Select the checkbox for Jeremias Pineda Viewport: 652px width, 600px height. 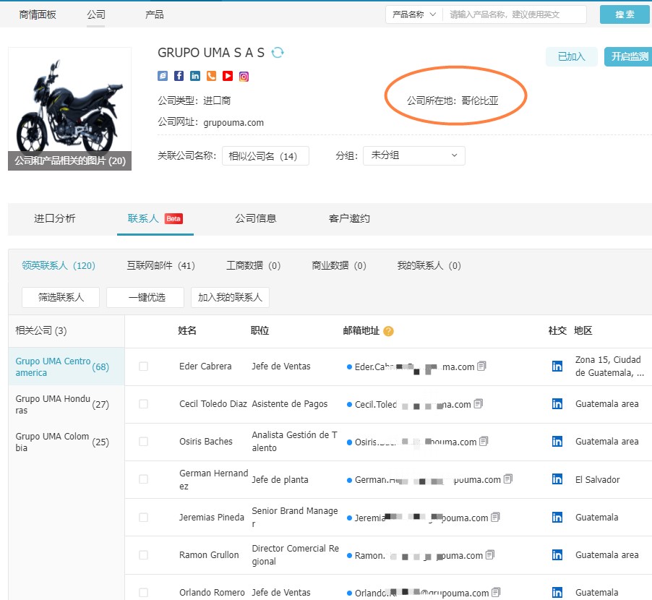pos(143,518)
